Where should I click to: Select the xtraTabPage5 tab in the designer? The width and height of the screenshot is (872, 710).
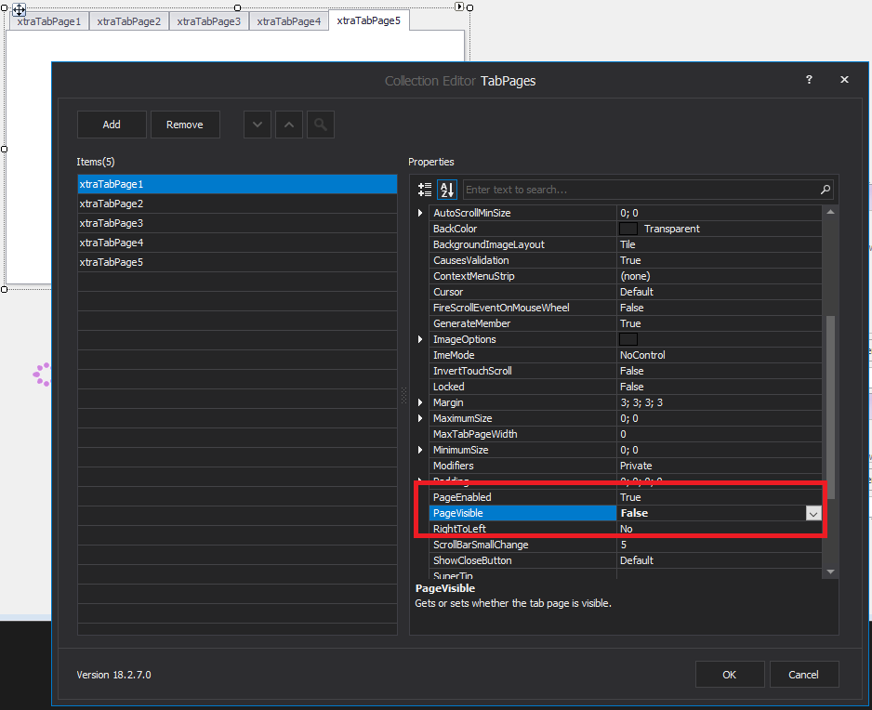(368, 20)
